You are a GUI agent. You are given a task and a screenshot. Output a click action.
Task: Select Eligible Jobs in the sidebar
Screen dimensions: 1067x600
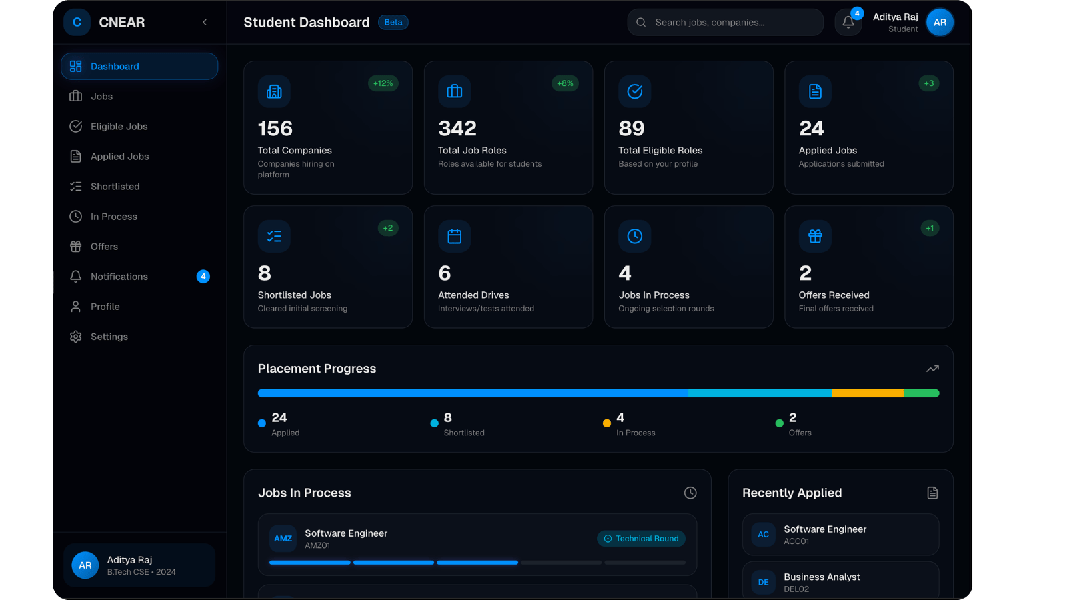click(118, 126)
